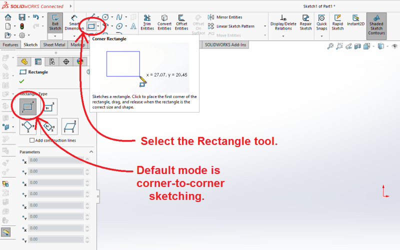This screenshot has width=400, height=250.
Task: Enable Add construction lines checkbox
Action: (x=32, y=140)
